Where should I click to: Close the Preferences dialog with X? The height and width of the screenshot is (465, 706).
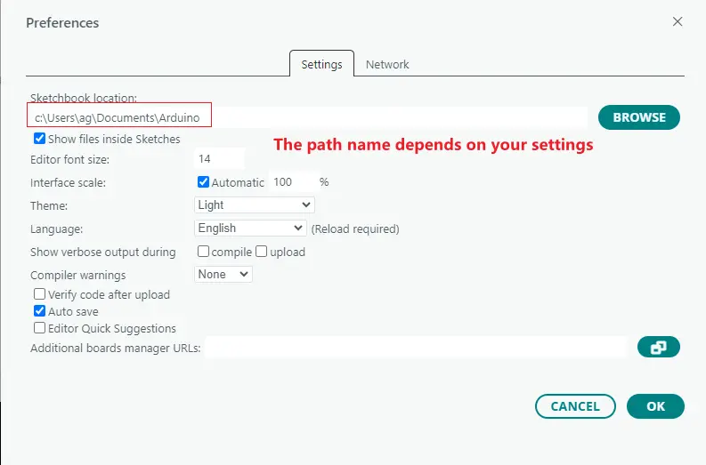point(678,22)
